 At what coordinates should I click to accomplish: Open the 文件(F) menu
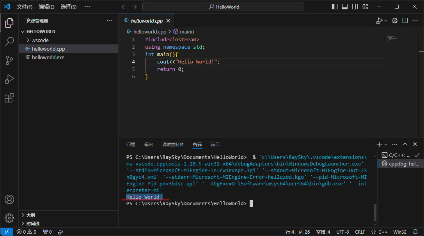click(25, 7)
